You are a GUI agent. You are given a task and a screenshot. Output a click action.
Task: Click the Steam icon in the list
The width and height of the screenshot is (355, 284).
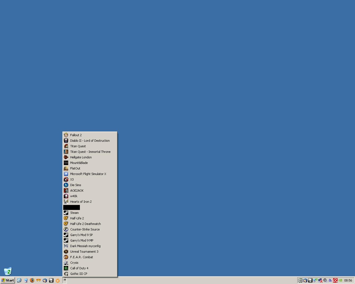coord(66,213)
